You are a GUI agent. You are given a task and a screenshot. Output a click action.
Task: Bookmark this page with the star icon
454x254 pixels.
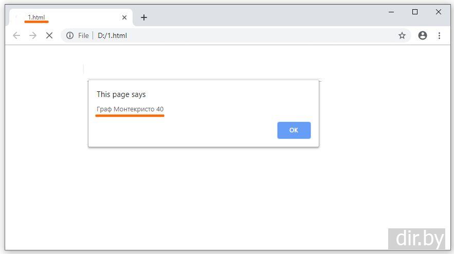(402, 35)
